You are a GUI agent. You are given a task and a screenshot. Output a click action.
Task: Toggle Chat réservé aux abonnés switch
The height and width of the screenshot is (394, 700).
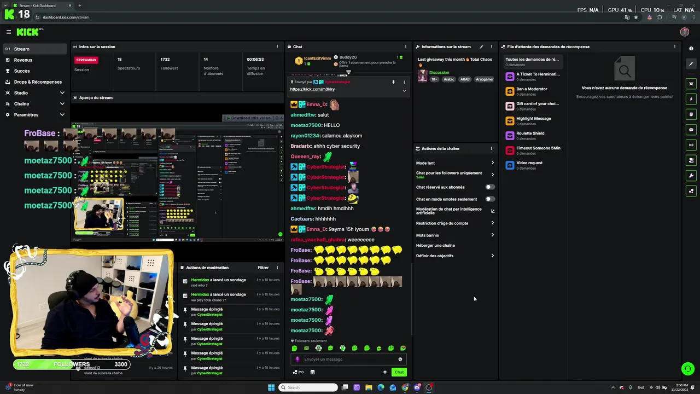click(x=490, y=187)
